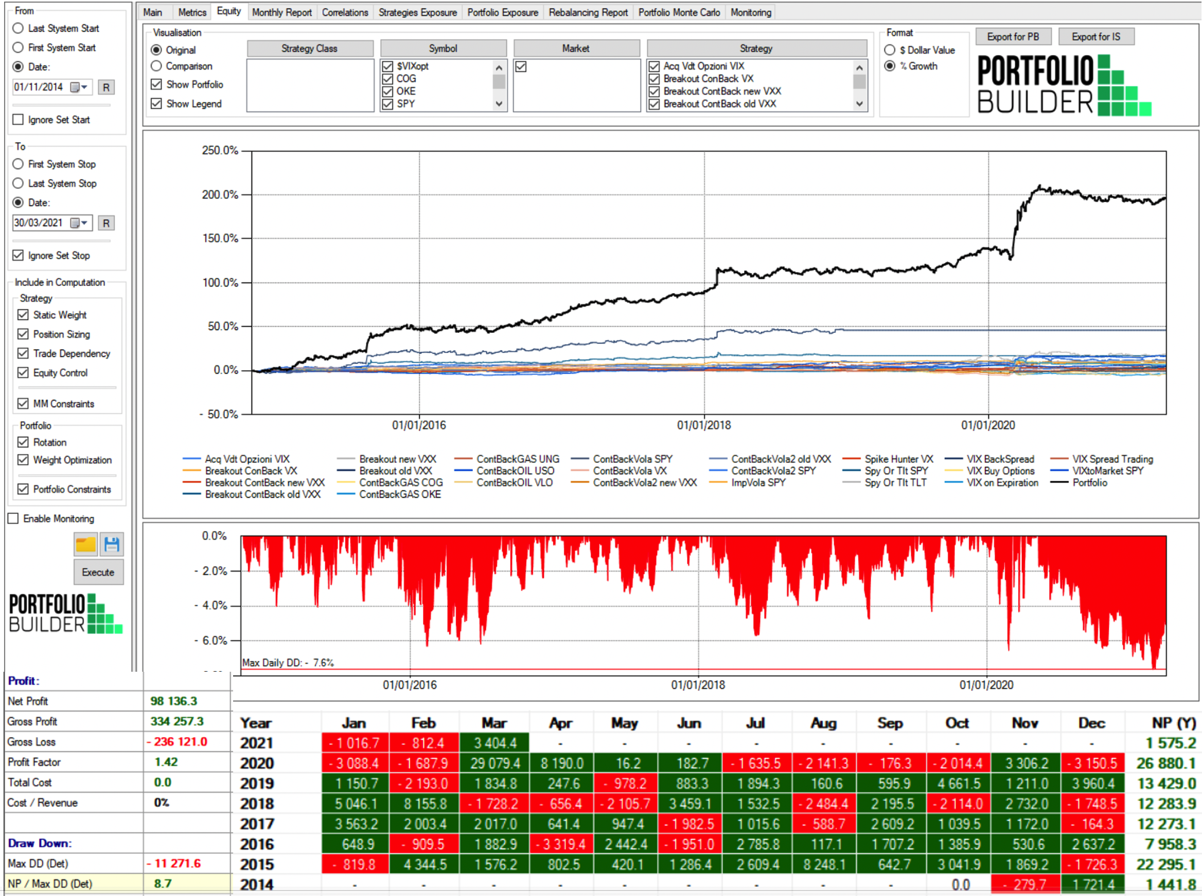Click Export for PB button
1202x896 pixels.
click(1013, 37)
